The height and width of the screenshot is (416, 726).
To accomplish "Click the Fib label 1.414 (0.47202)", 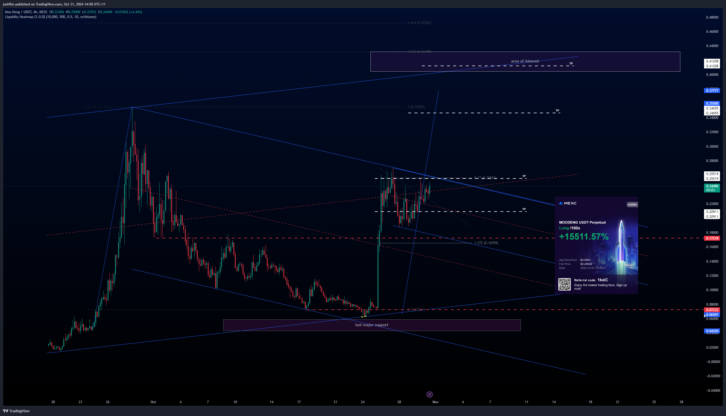I will click(420, 23).
